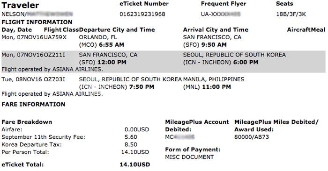Click the 6:00 PM Incheon arrival time
Viewport: 328px width, 171px height.
[x=246, y=62]
